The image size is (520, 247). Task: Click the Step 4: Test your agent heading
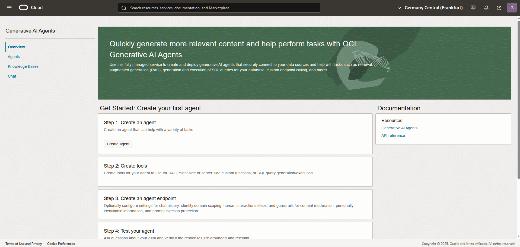(x=129, y=231)
